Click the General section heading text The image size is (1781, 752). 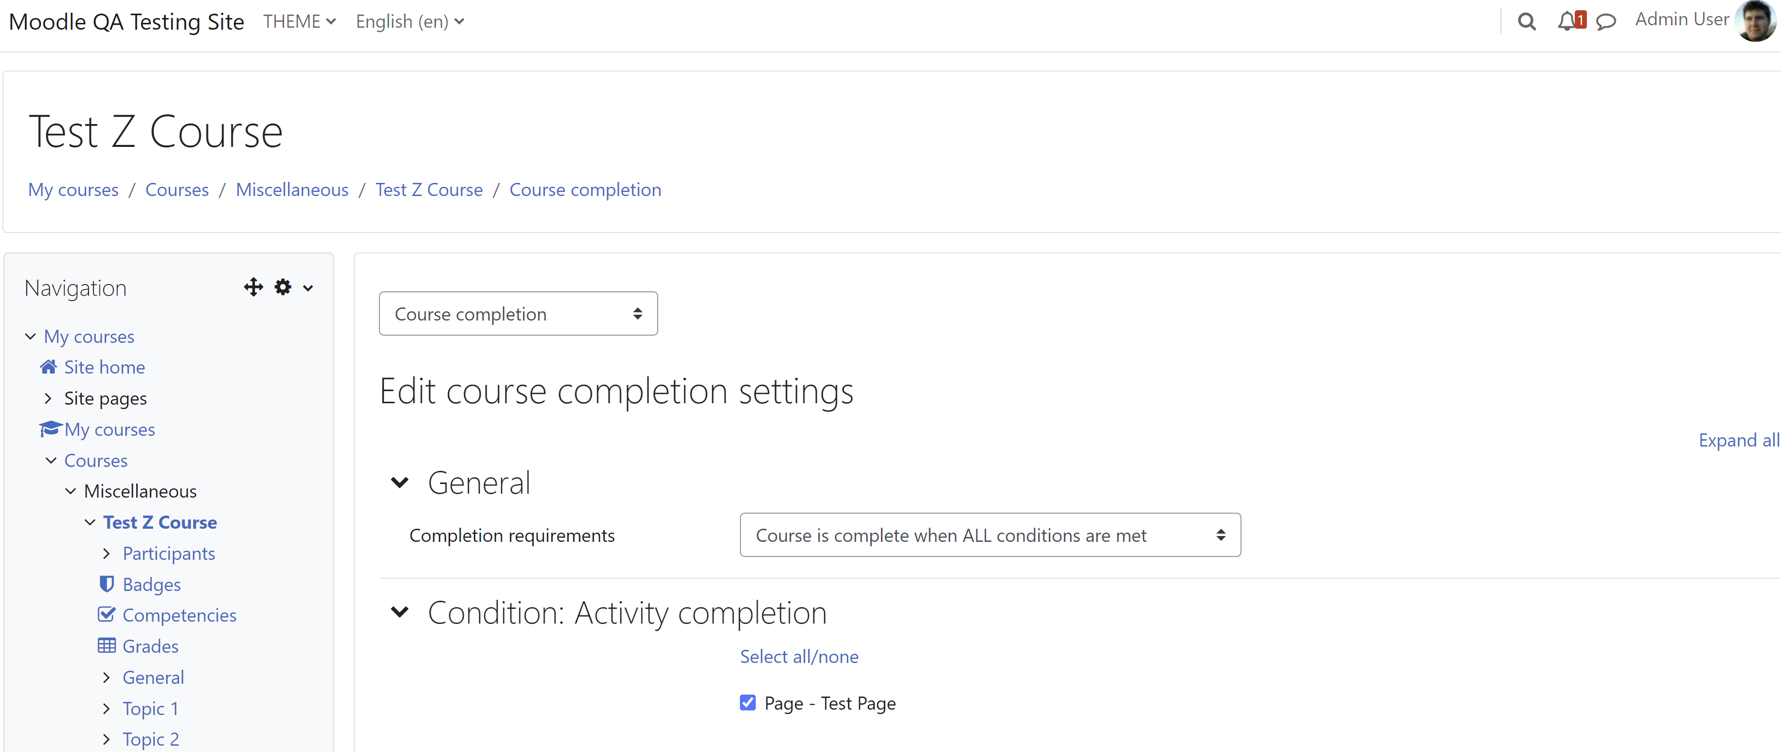click(479, 483)
